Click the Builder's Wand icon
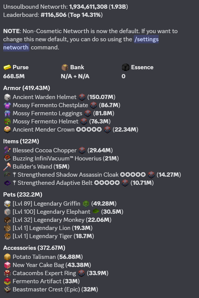Screen dimensions: 199x298 [7, 166]
